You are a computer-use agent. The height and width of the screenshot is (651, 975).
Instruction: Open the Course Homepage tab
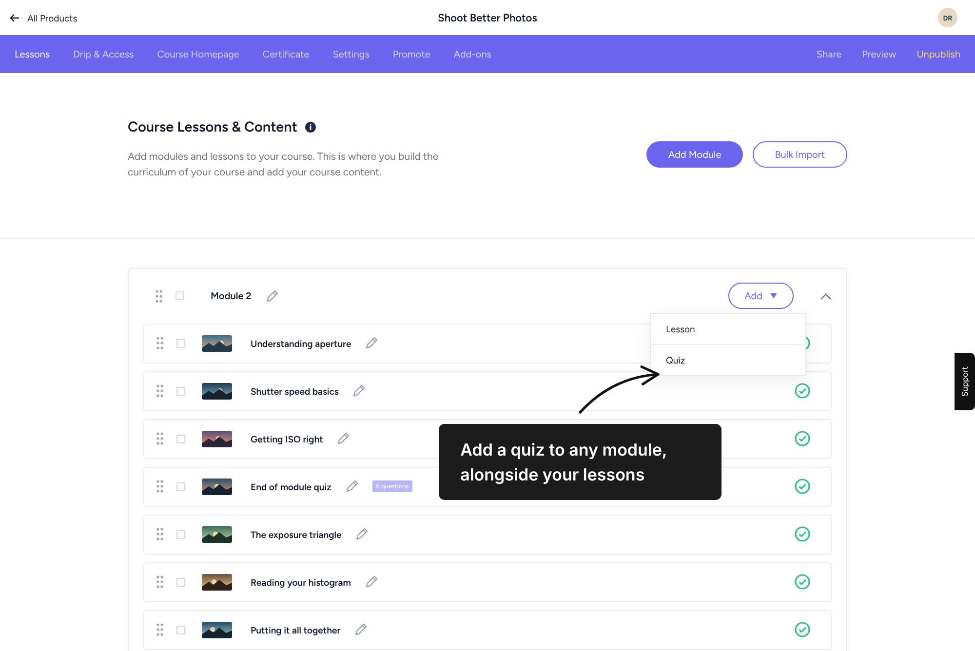pyautogui.click(x=198, y=54)
